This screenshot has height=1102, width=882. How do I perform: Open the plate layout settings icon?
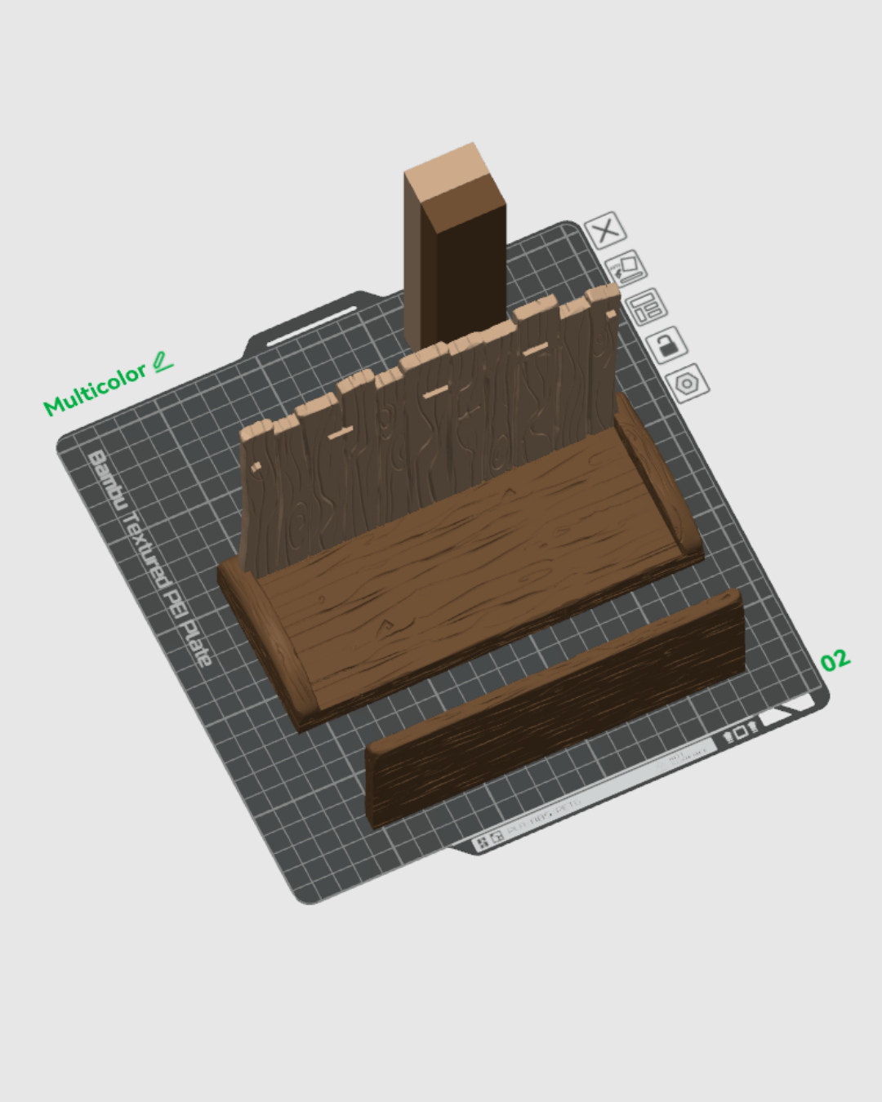coord(647,308)
